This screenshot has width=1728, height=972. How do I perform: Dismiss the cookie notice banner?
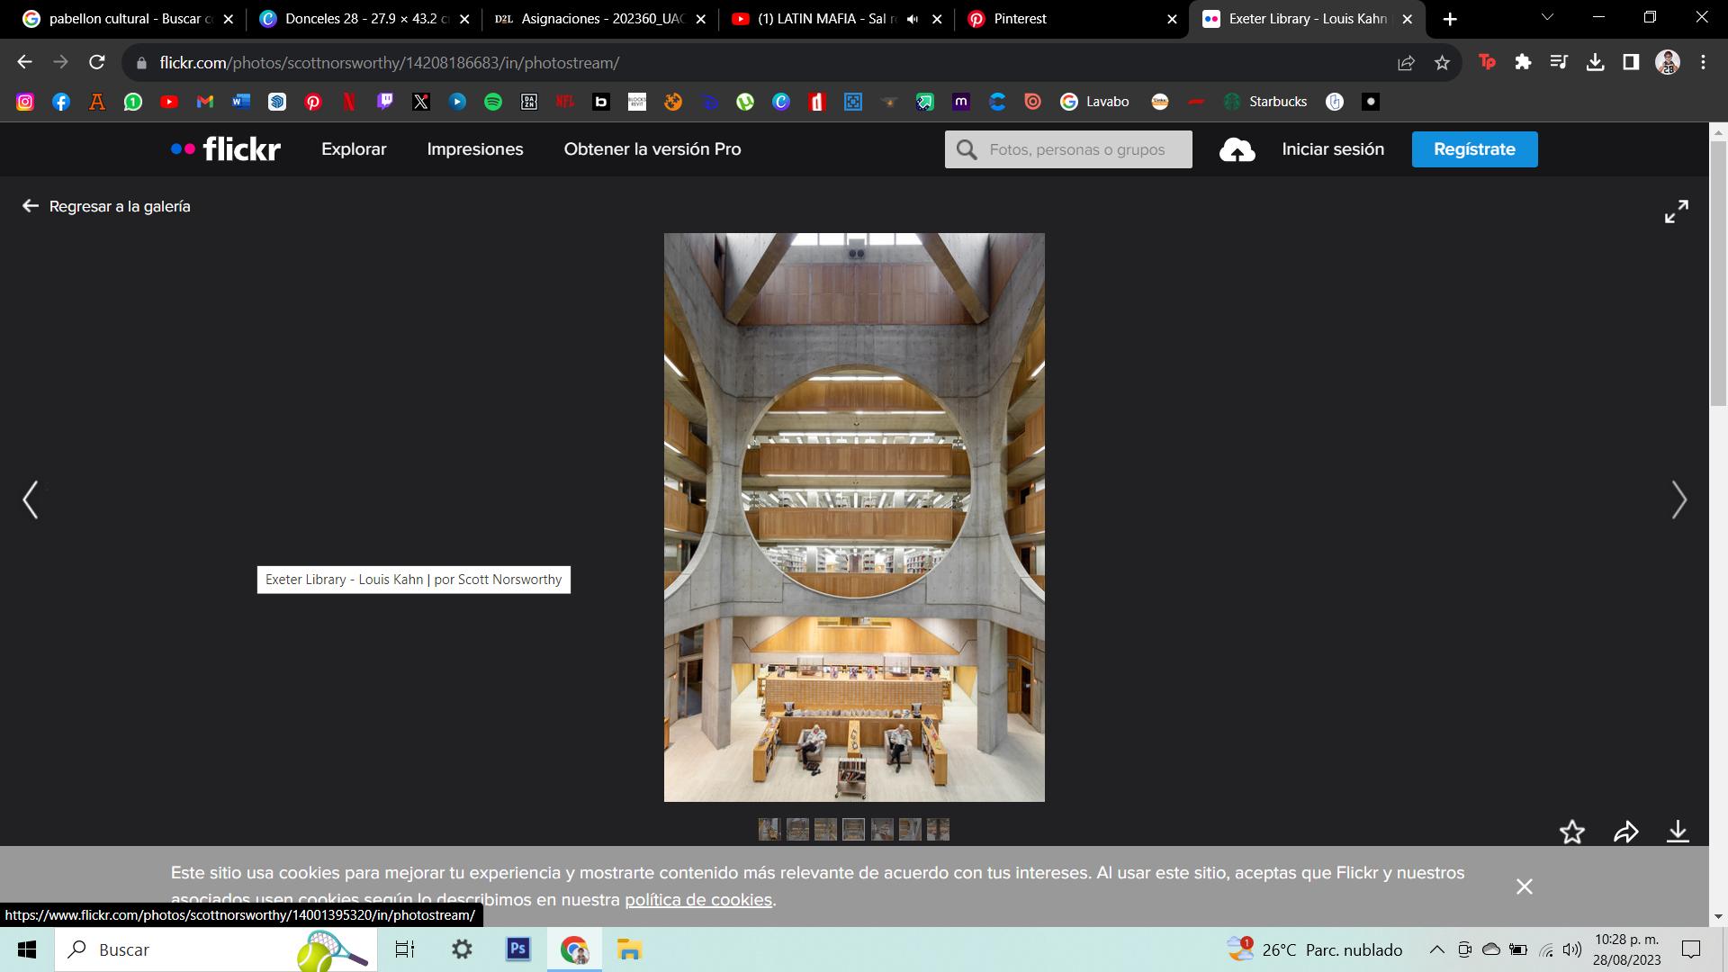point(1524,886)
